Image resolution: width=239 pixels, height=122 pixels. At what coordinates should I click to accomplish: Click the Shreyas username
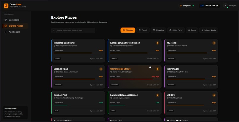232,6
